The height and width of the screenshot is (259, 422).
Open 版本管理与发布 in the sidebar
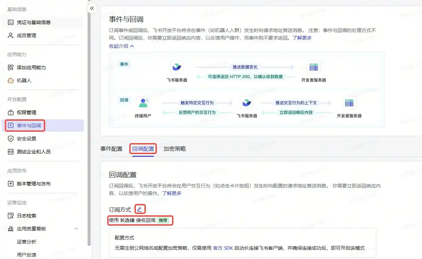(x=33, y=184)
